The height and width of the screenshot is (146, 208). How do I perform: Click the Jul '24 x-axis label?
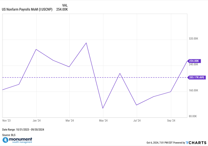137,121
